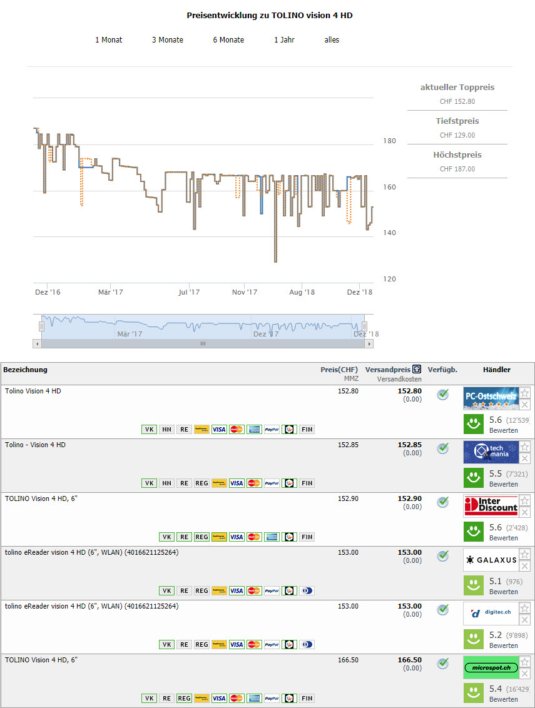Sort the table by the Preis(CHF) column header

point(339,370)
